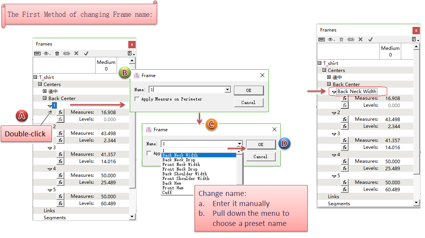Click the X delete icon in right Frames toolbar
Image resolution: width=425 pixels, height=238 pixels.
(361, 39)
